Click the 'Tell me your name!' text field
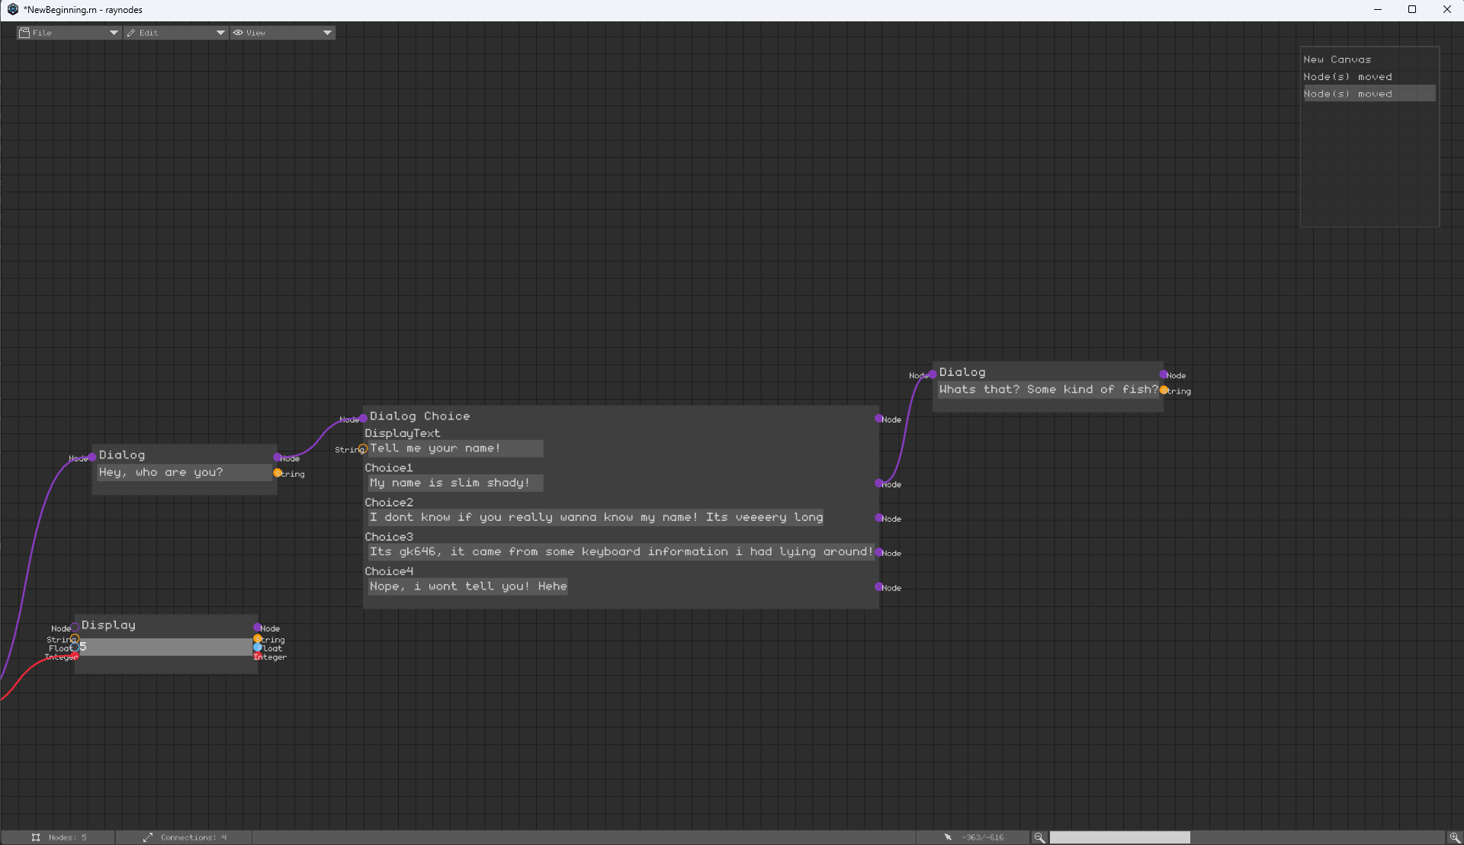Image resolution: width=1464 pixels, height=845 pixels. click(x=455, y=448)
